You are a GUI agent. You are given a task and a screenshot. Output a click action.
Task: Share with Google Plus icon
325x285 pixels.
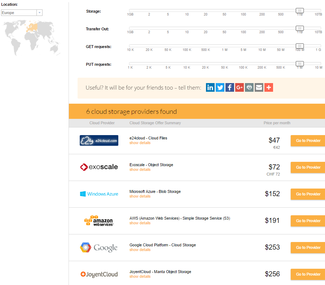click(x=240, y=87)
